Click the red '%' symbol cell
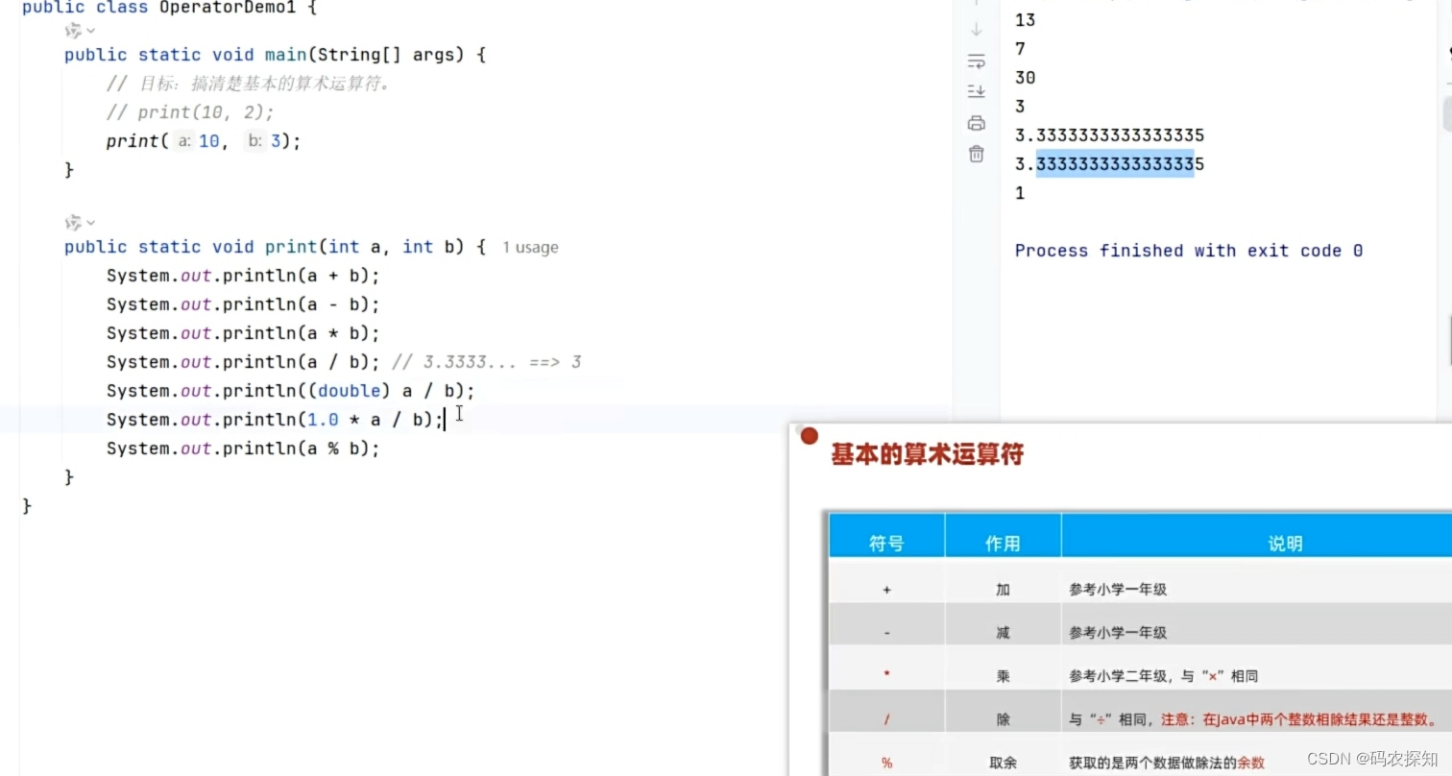Image resolution: width=1452 pixels, height=776 pixels. [886, 763]
